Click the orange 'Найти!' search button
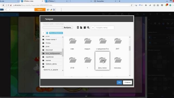 point(40,10)
